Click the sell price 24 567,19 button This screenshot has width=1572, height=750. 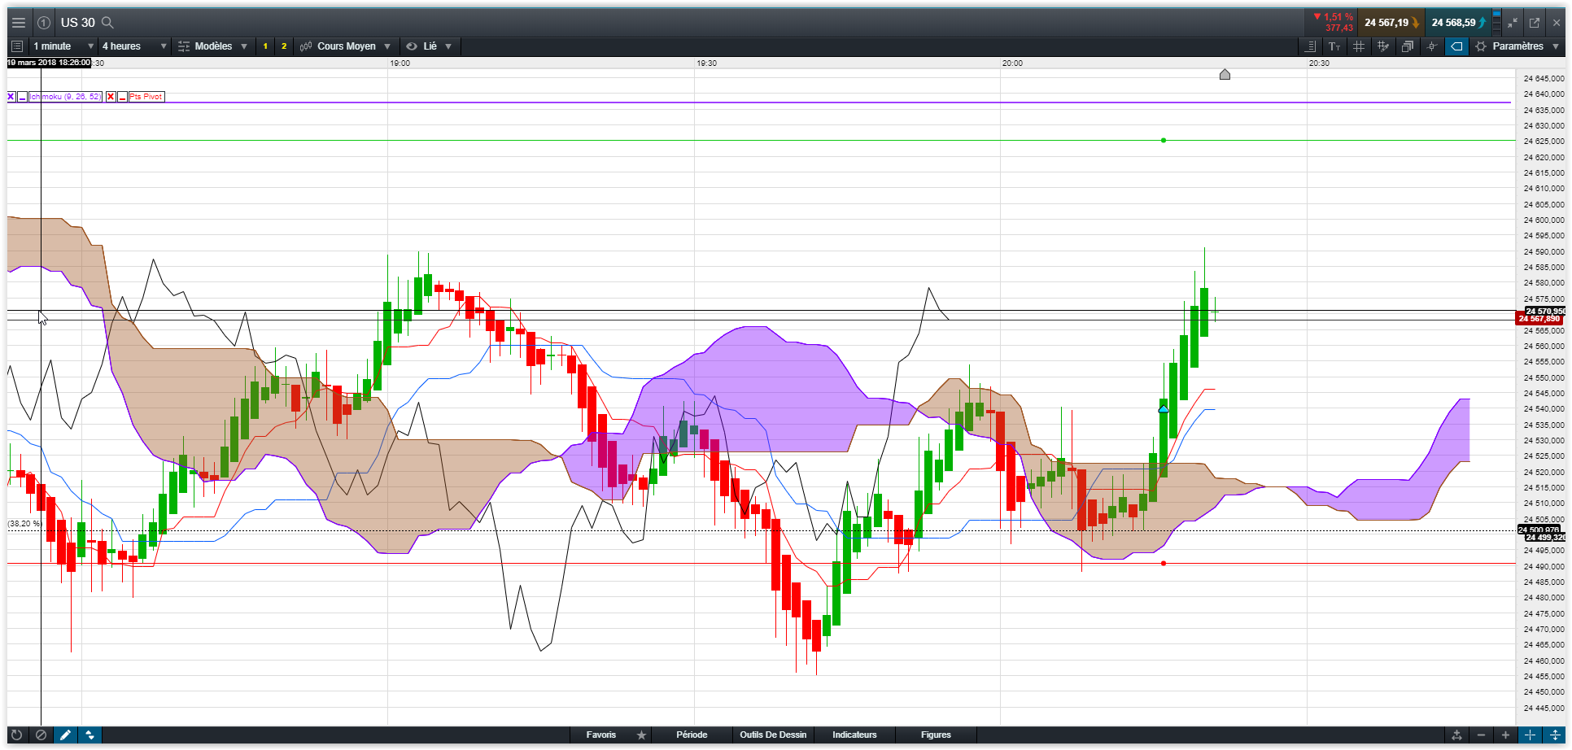(1391, 23)
